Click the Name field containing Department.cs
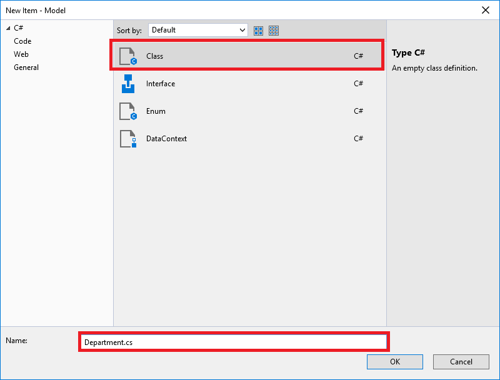This screenshot has height=380, width=500. pyautogui.click(x=233, y=342)
